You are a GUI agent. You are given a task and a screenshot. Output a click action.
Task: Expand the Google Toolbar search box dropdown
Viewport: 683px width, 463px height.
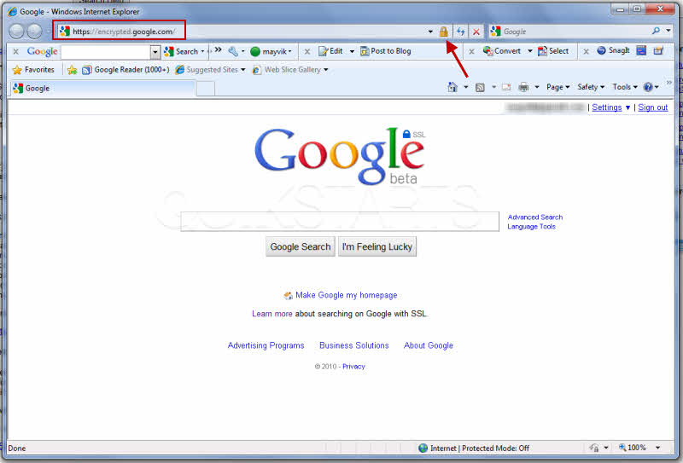pos(155,52)
